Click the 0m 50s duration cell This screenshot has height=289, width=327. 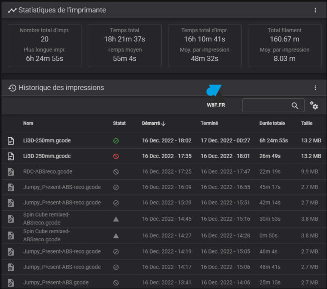pos(268,235)
